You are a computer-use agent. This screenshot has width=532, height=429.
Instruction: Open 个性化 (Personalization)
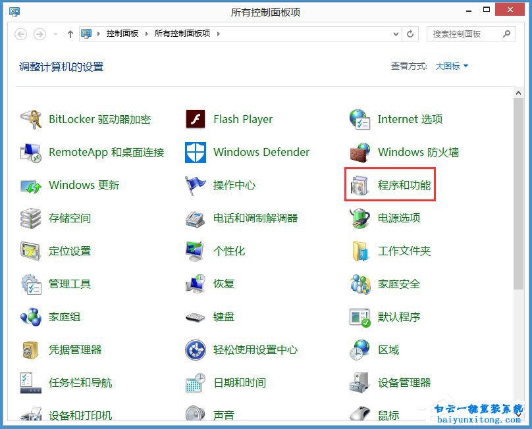click(229, 251)
